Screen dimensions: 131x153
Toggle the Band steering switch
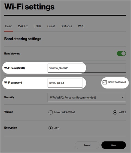(121, 54)
